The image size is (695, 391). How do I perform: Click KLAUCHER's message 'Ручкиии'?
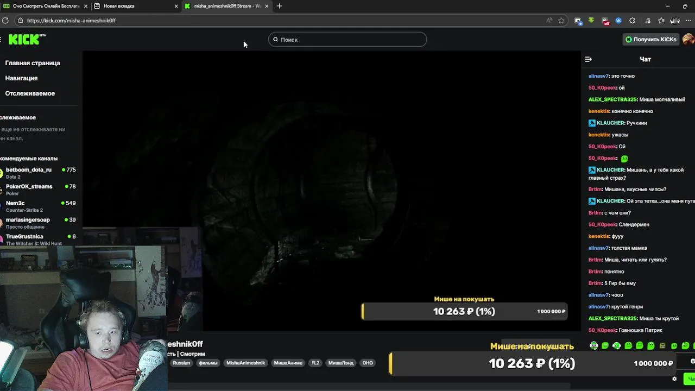636,123
